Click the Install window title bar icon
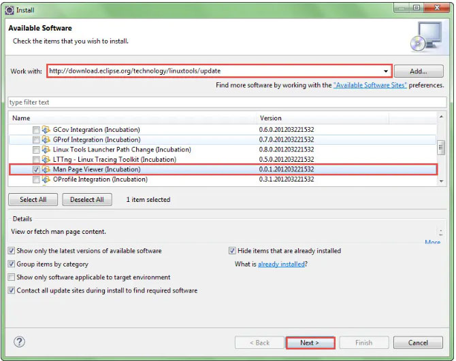Image resolution: width=456 pixels, height=361 pixels. tap(9, 10)
